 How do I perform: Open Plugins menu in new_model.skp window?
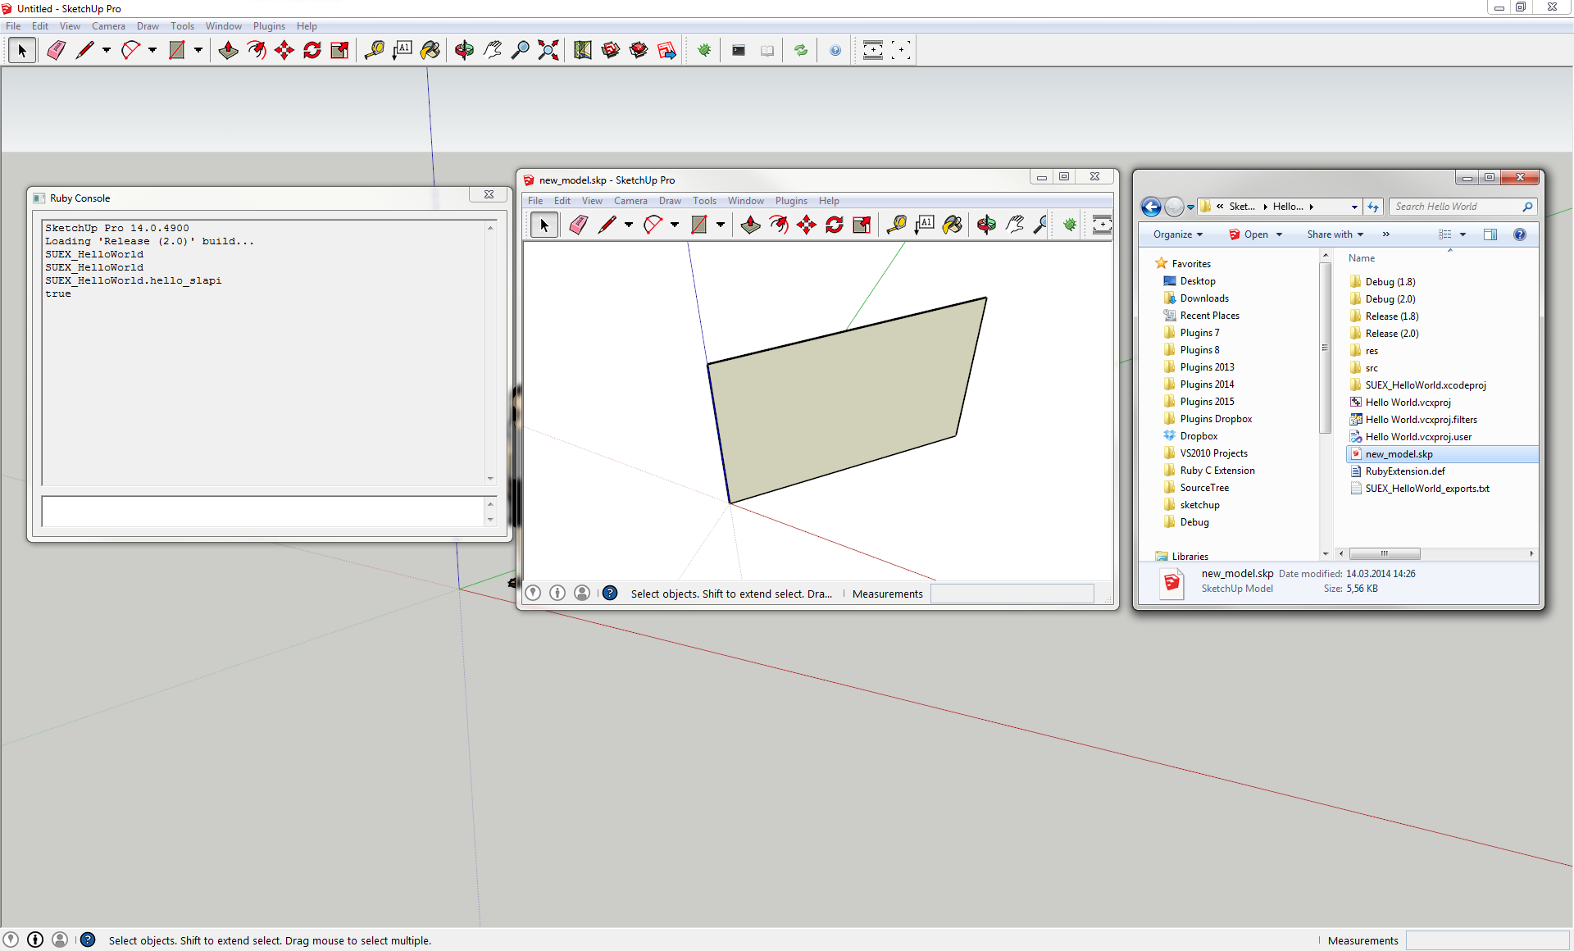click(790, 201)
